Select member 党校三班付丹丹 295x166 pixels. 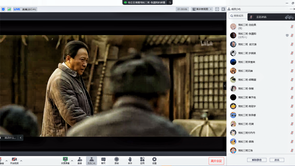[x=260, y=133]
